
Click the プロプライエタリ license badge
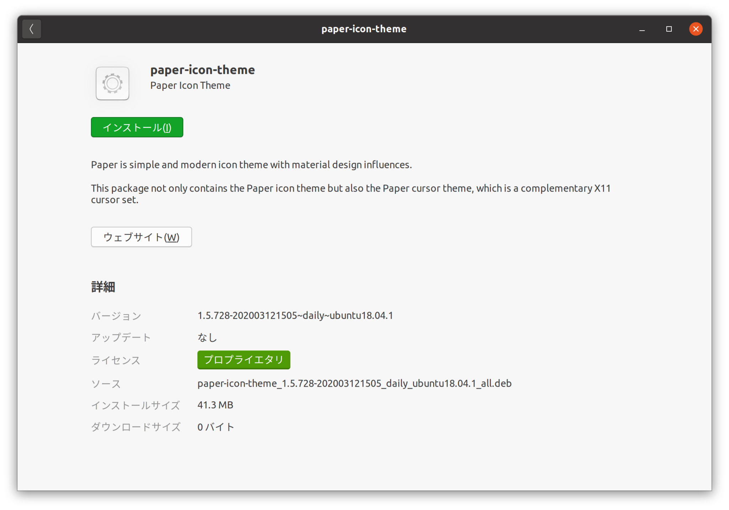pyautogui.click(x=244, y=360)
